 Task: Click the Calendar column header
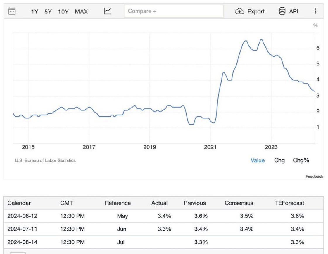tap(19, 203)
